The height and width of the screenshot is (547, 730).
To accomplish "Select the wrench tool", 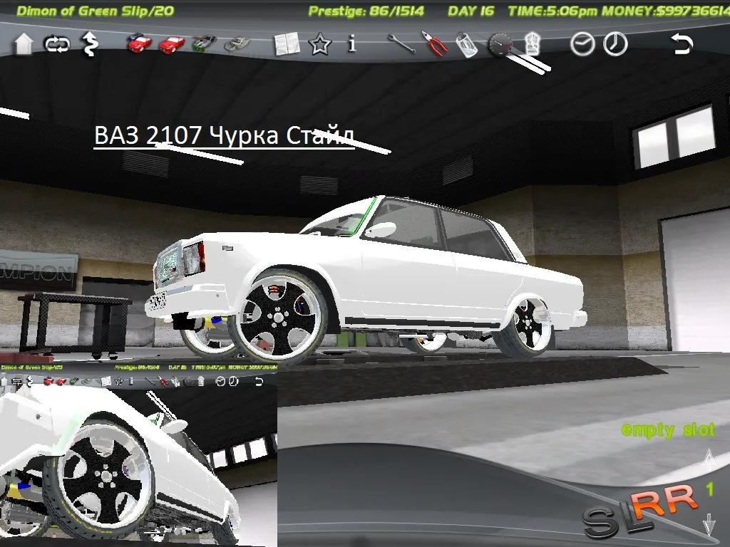I will pos(402,44).
